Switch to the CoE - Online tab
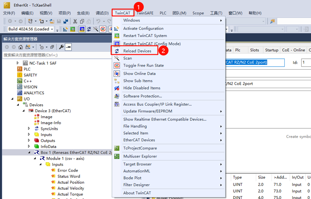The width and height of the screenshot is (311, 199). 293,50
